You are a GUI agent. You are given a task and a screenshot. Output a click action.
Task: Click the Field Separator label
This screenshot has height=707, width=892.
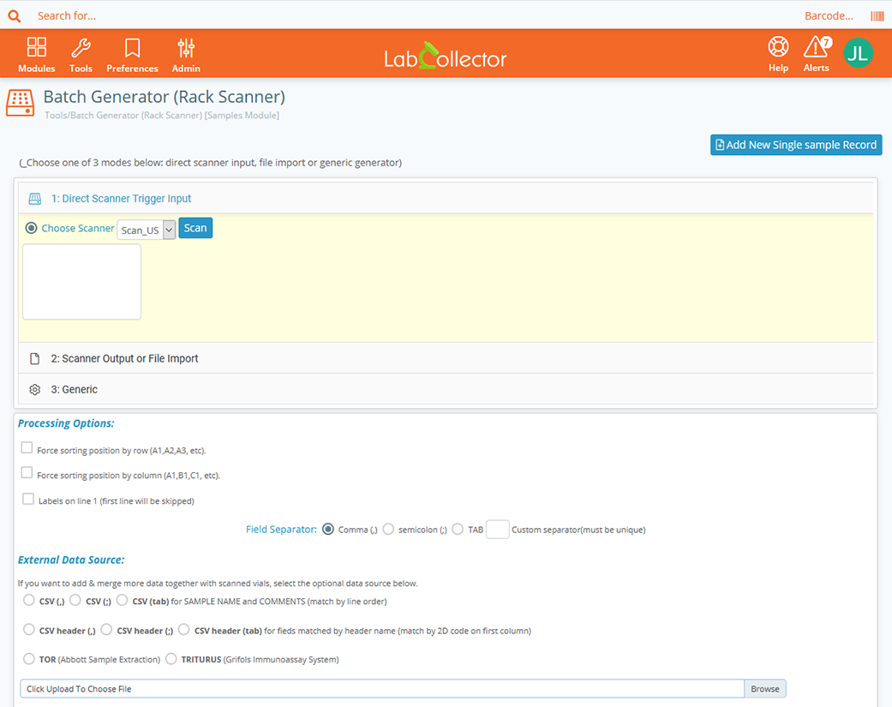(282, 530)
